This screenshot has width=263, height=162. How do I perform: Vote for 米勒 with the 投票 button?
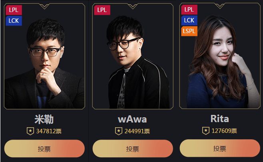pos(44,148)
